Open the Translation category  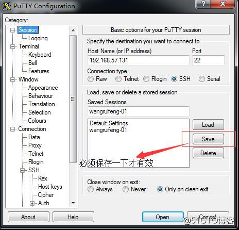point(42,104)
